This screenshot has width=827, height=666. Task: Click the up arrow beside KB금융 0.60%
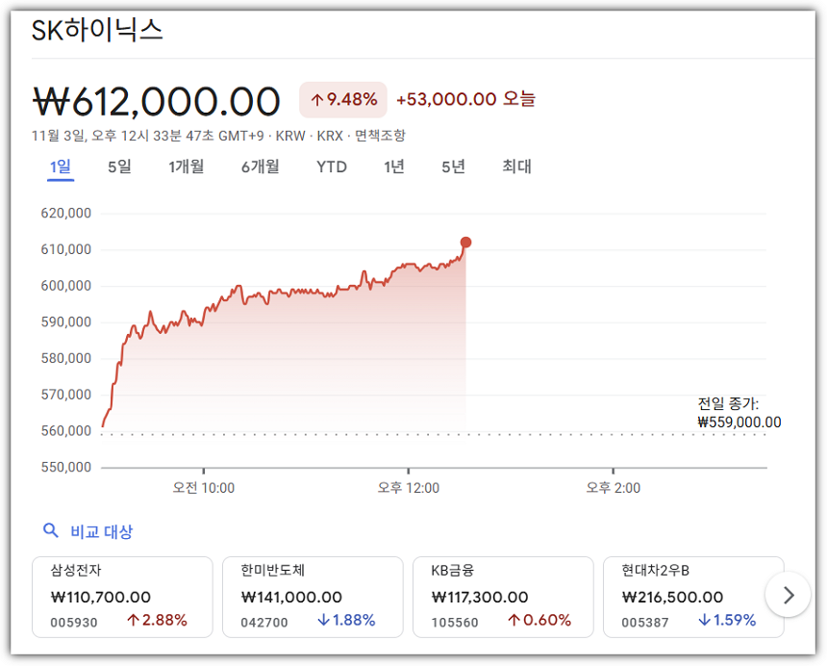coord(514,621)
